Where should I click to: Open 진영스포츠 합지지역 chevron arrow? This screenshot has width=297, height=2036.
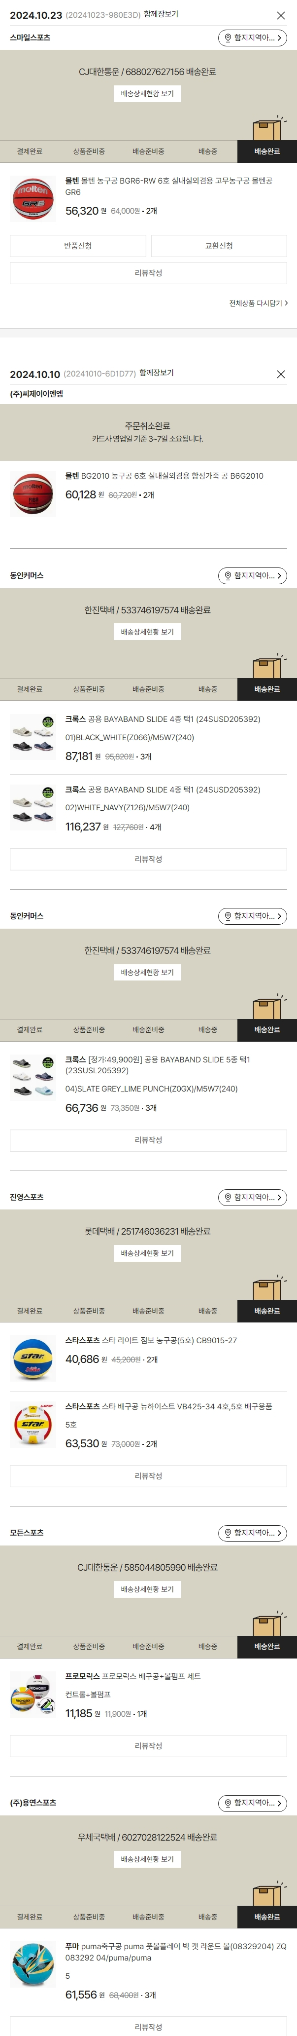coord(279,1198)
